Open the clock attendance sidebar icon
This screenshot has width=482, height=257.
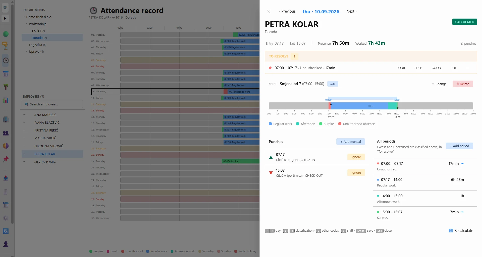click(6, 60)
